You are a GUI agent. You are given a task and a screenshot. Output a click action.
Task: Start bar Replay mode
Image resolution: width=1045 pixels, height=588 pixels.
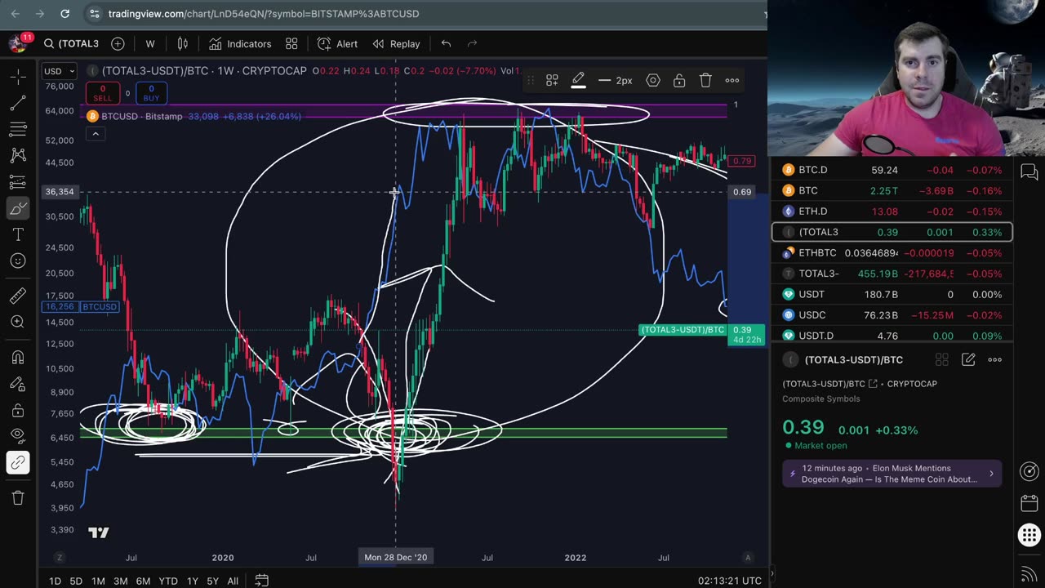point(396,43)
